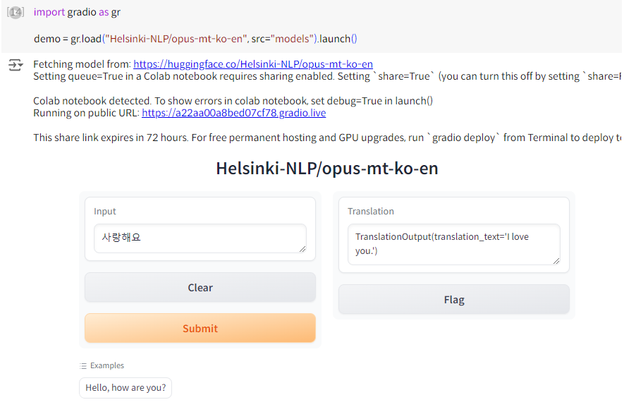Click the Helsinki-NLP/opus-mt-ko-en heading
The width and height of the screenshot is (624, 407).
[326, 169]
